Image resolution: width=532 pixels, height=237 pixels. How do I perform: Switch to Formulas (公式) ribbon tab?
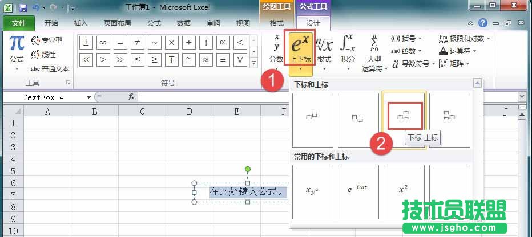coord(154,23)
